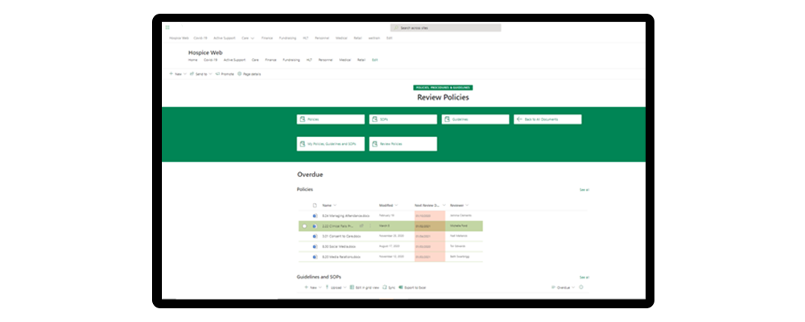Open Finance in the Hospice Web site navigation
The width and height of the screenshot is (805, 322).
click(x=270, y=60)
